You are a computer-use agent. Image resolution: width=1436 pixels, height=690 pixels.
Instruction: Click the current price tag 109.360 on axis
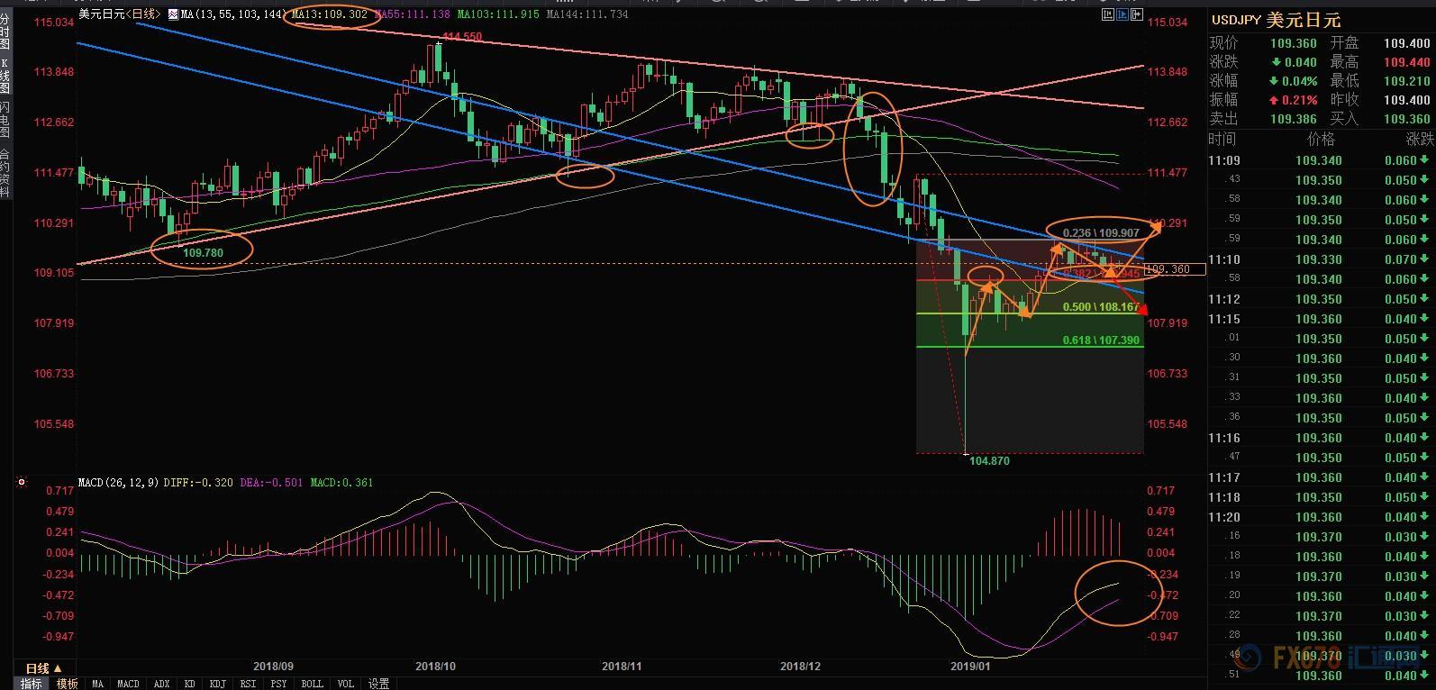pos(1174,268)
